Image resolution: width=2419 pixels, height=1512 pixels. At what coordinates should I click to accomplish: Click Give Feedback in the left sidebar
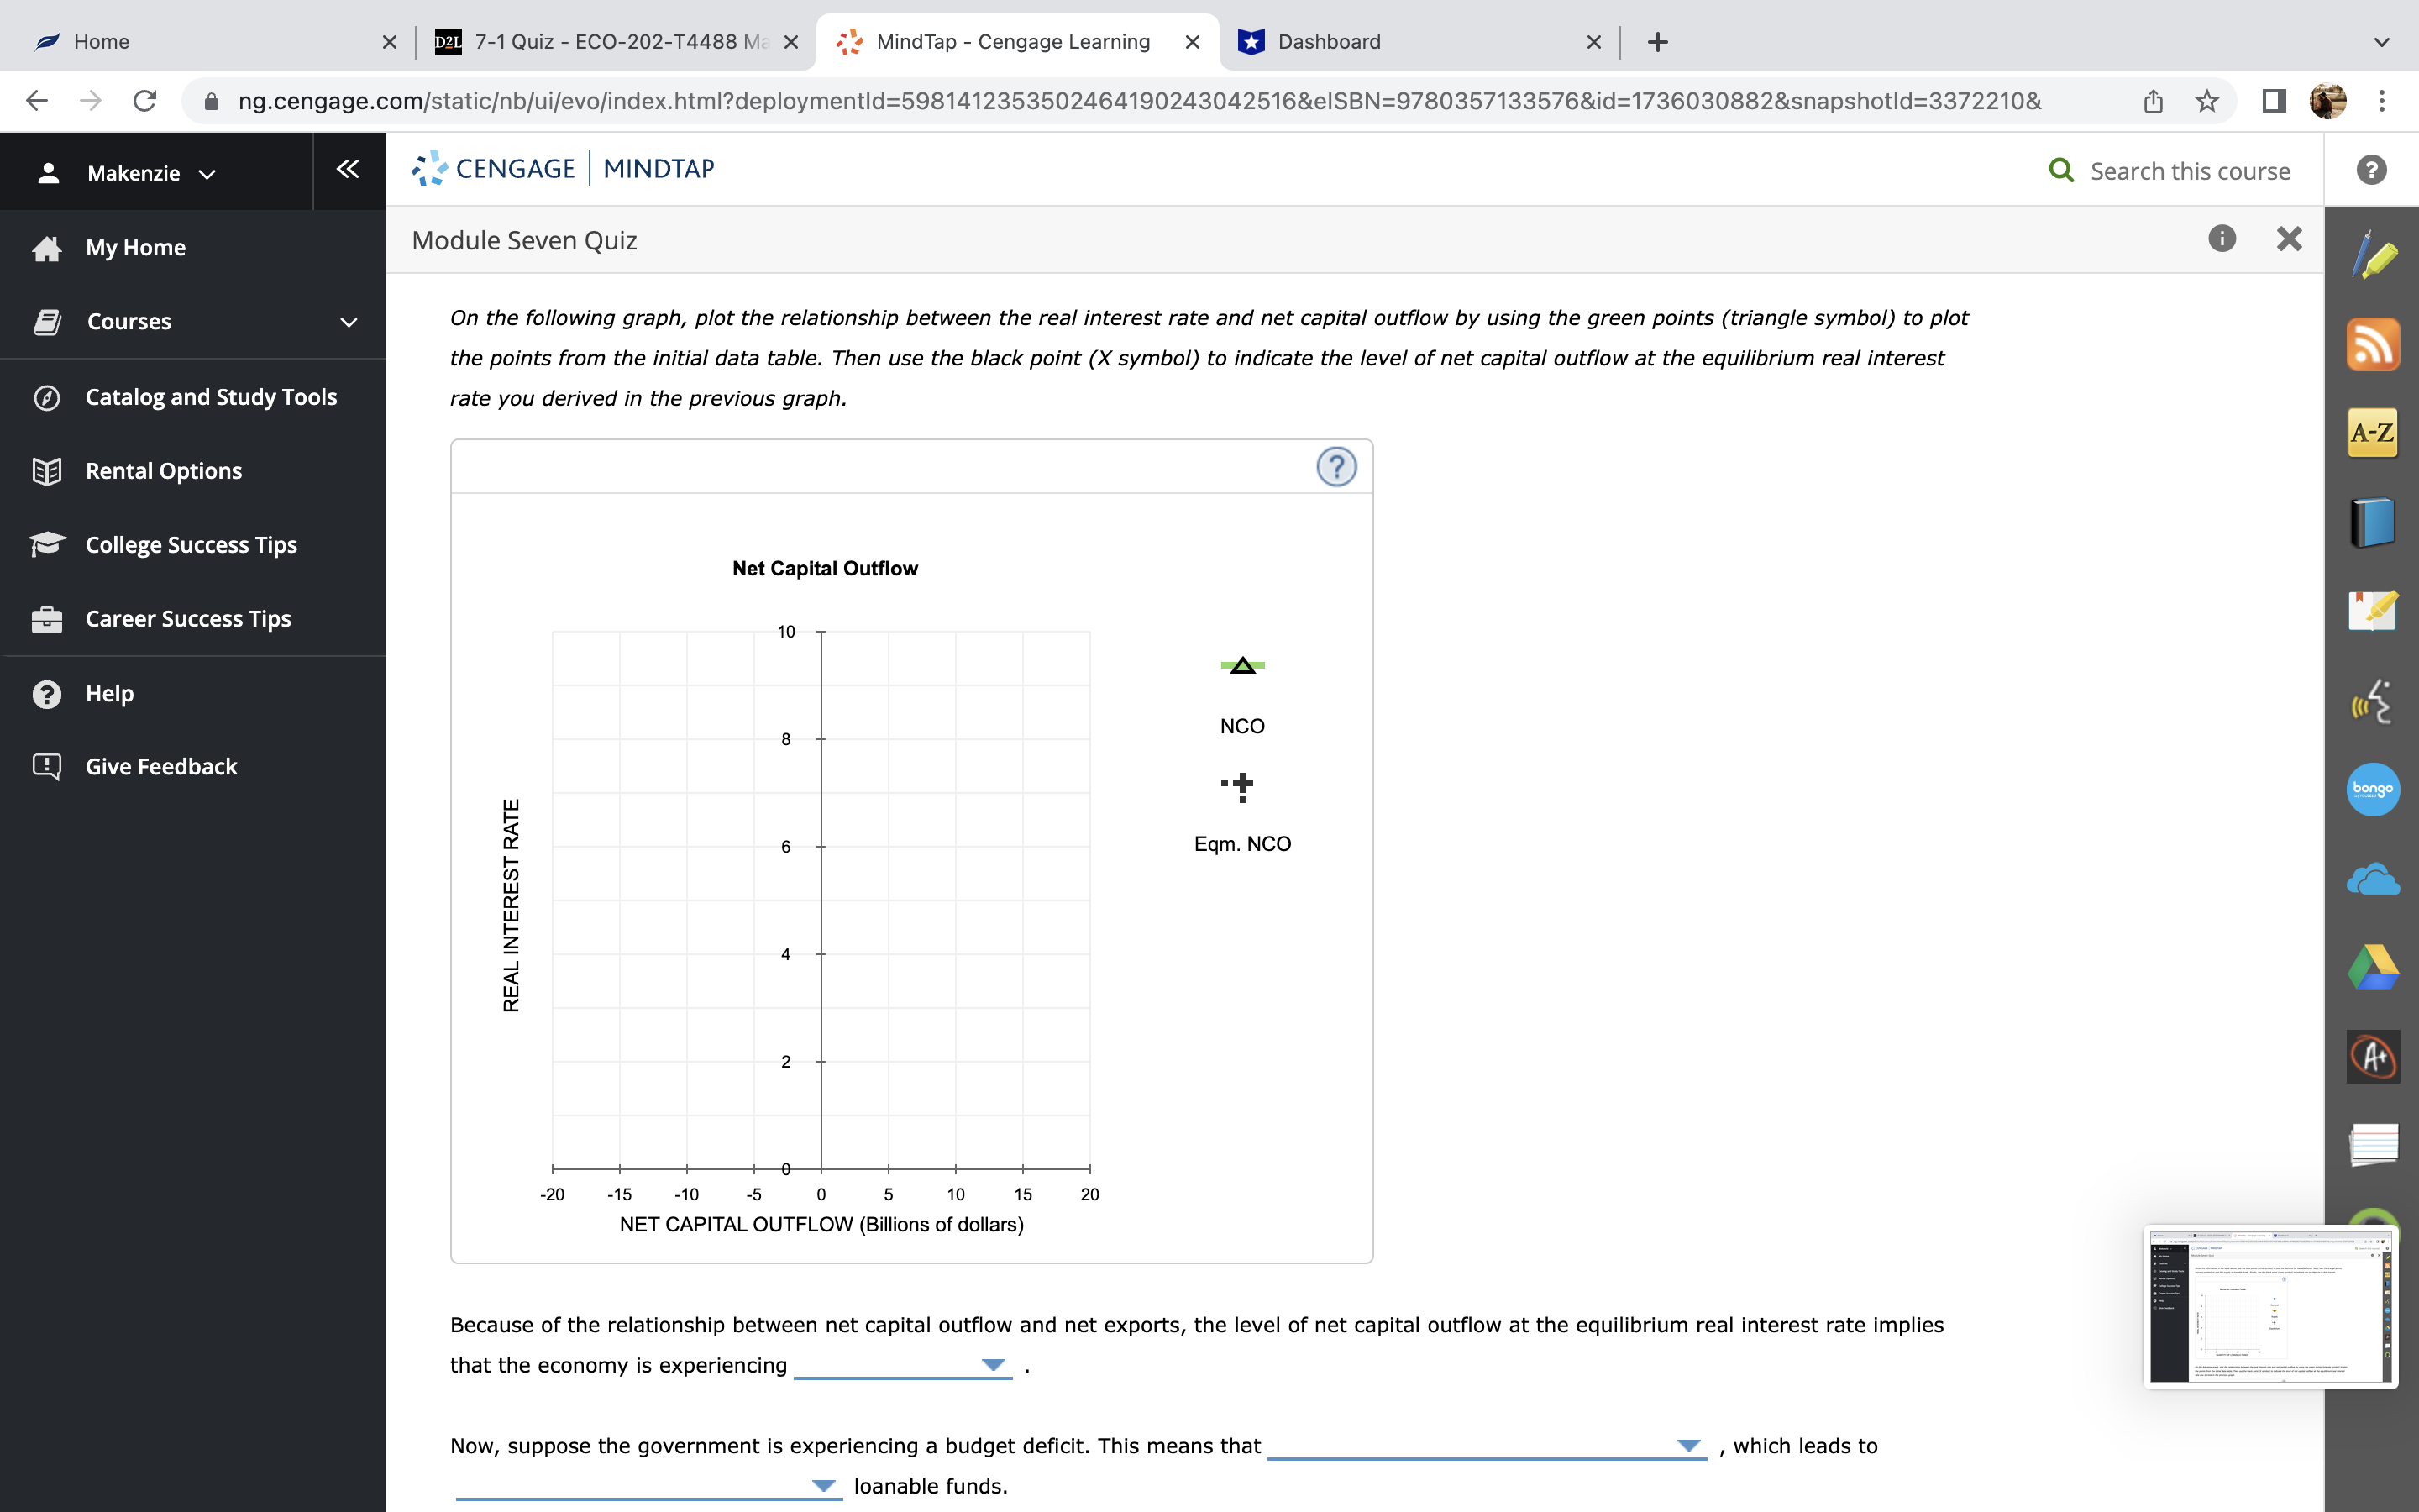[161, 766]
